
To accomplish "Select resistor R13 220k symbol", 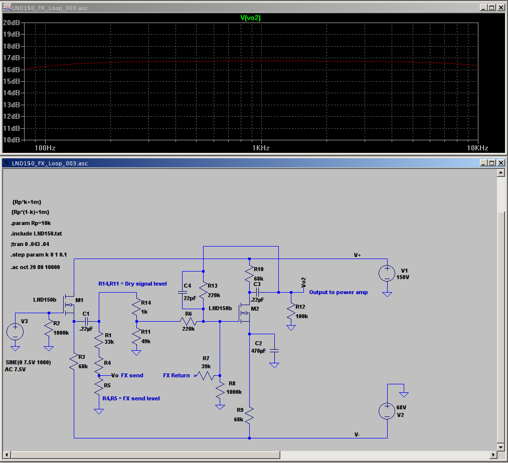I will point(203,291).
